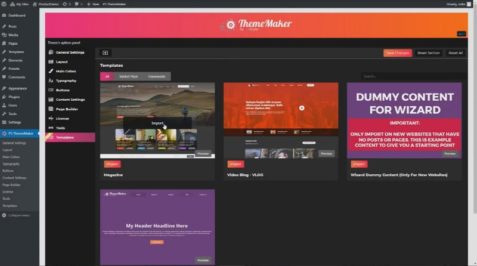The width and height of the screenshot is (477, 266).
Task: Click the WordPress logo icon in admin bar
Action: 4,4
